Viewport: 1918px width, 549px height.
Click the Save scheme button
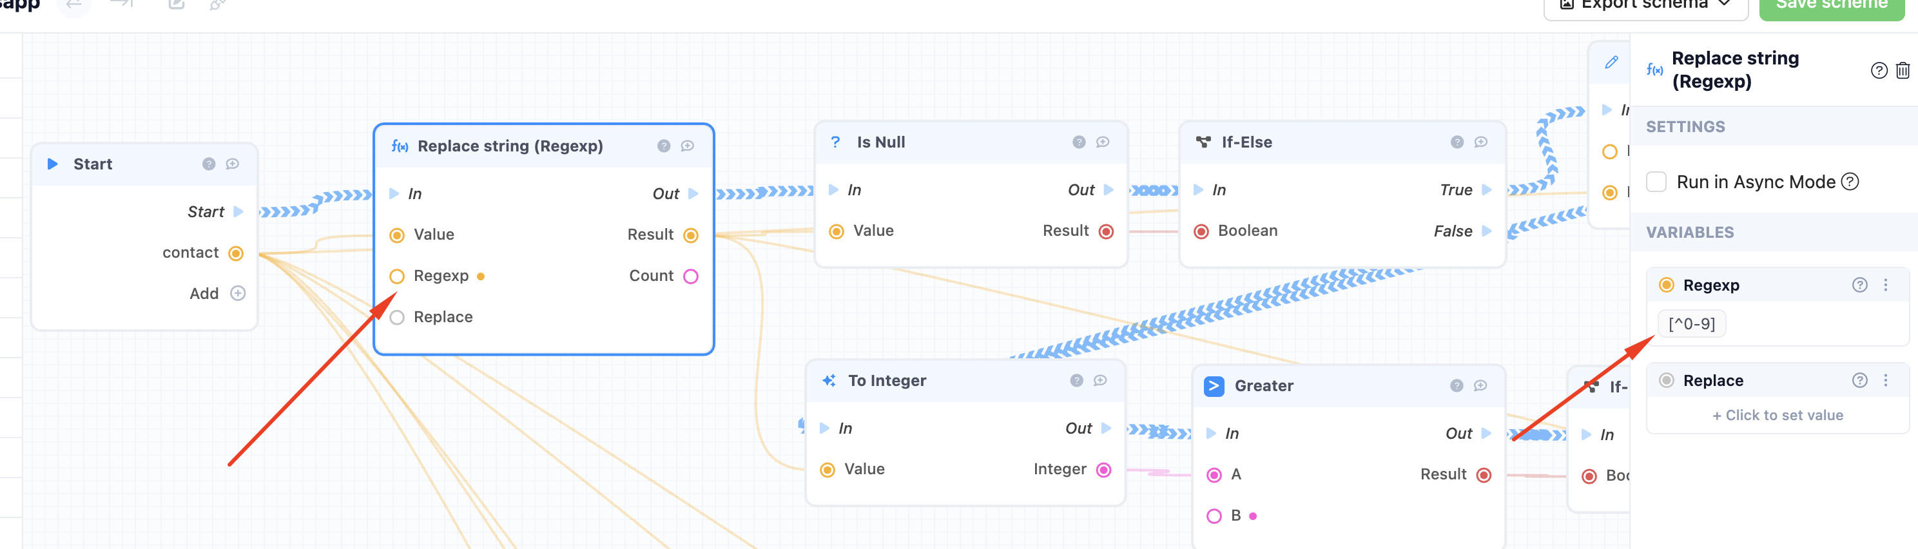click(1831, 6)
